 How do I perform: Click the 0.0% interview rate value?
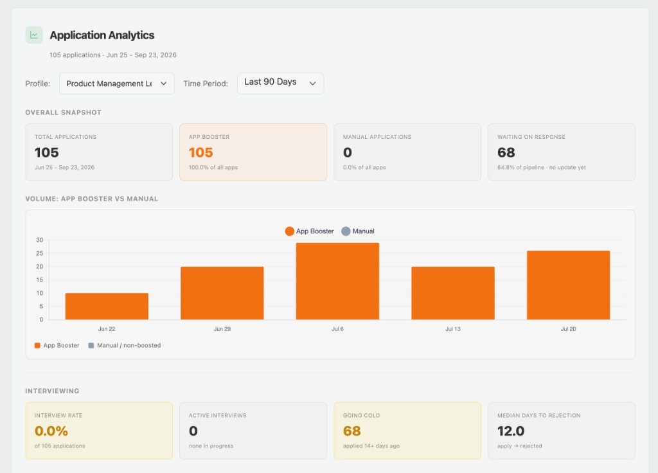coord(51,431)
